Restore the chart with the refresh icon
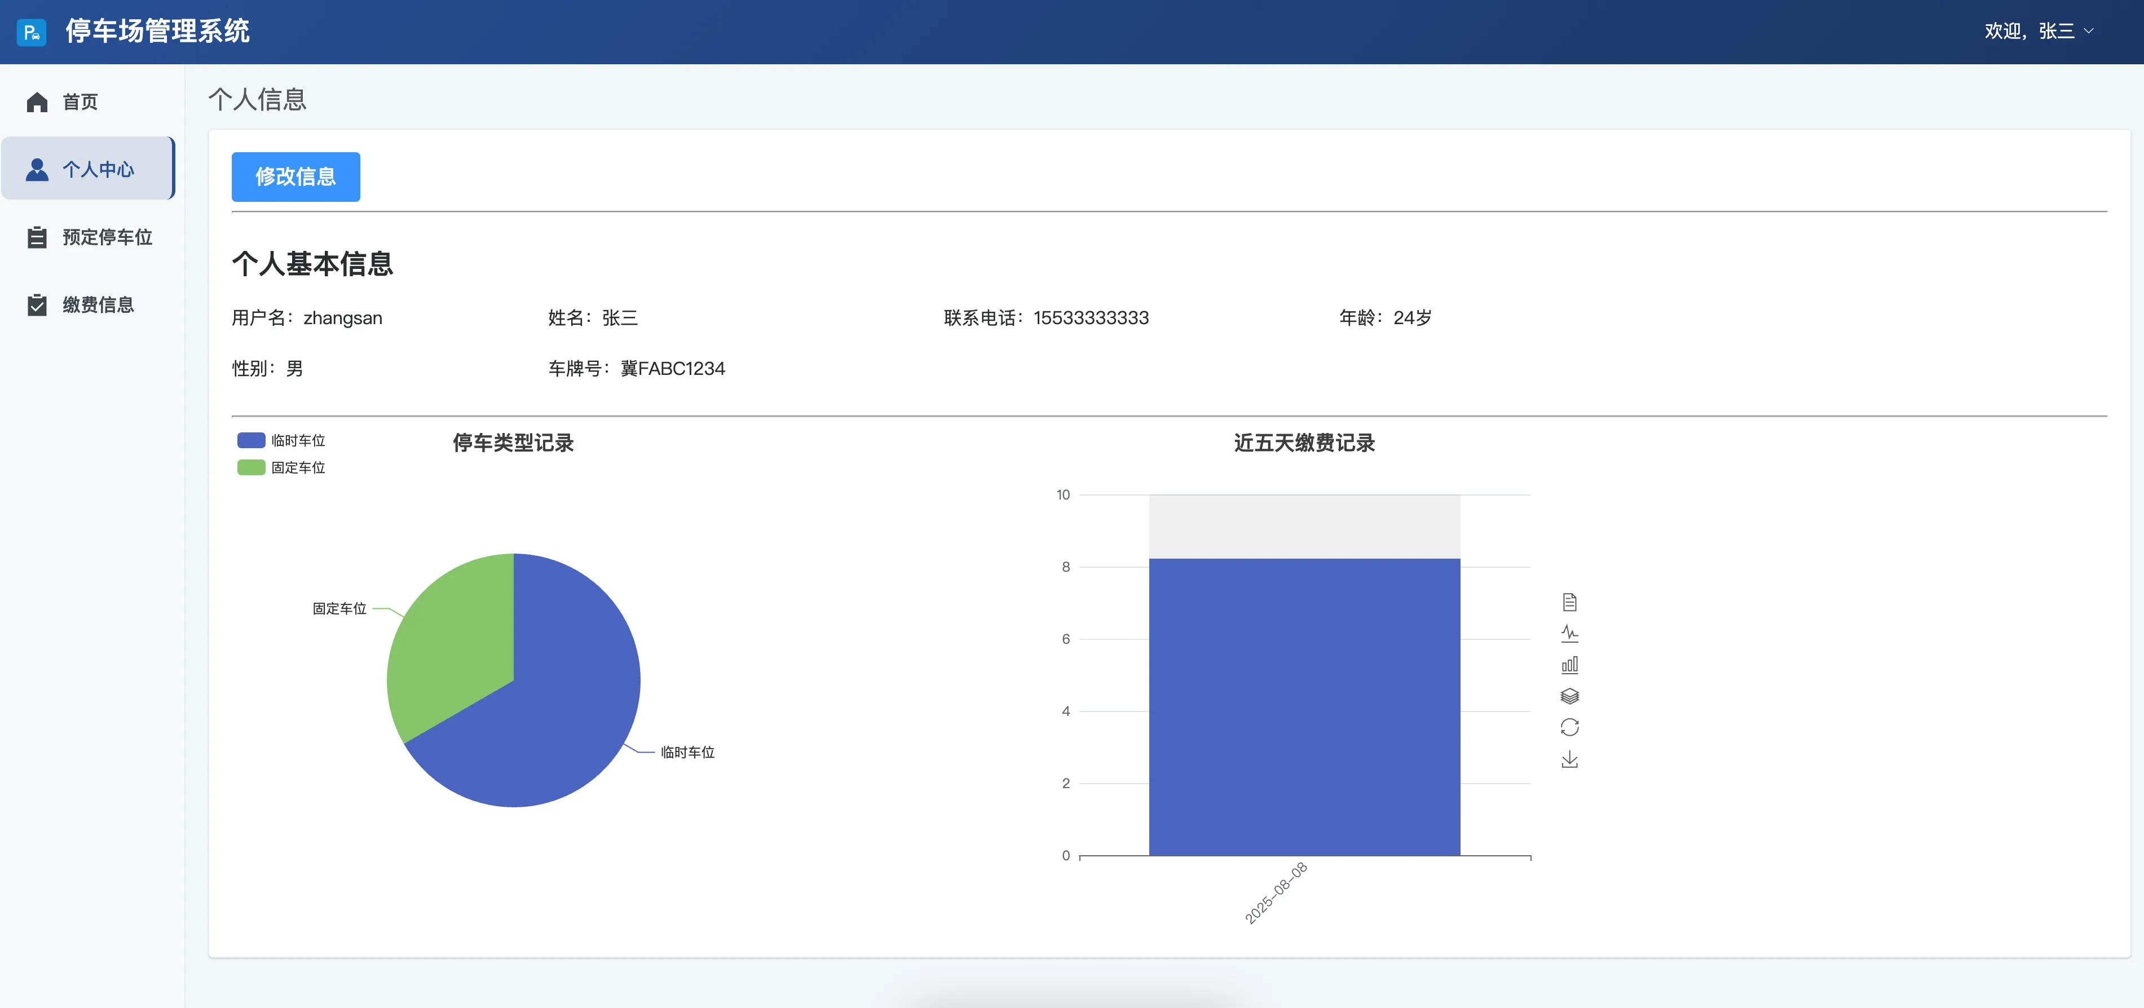This screenshot has height=1008, width=2144. click(x=1569, y=727)
